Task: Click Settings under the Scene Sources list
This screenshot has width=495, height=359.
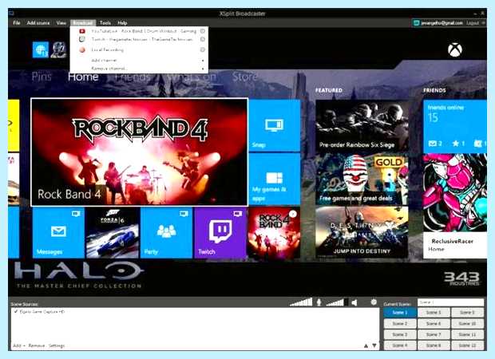Action: click(x=57, y=345)
